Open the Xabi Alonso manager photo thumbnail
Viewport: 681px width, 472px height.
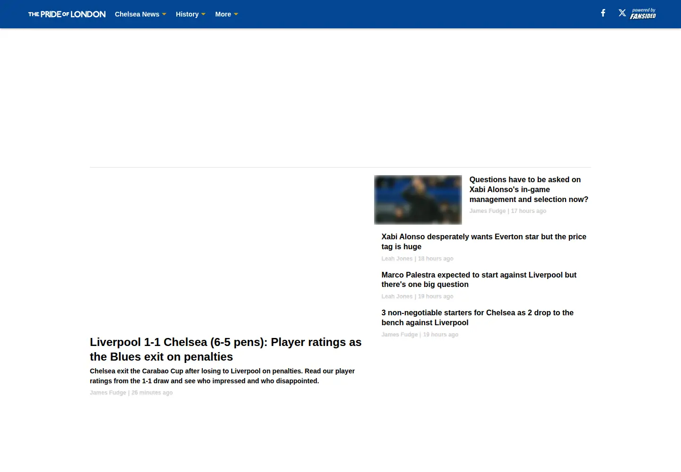(x=418, y=200)
